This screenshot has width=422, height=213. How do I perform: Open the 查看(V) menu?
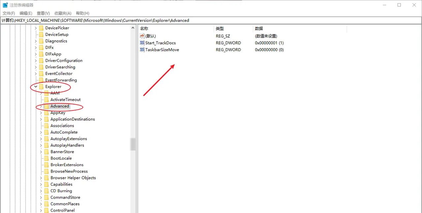click(43, 13)
